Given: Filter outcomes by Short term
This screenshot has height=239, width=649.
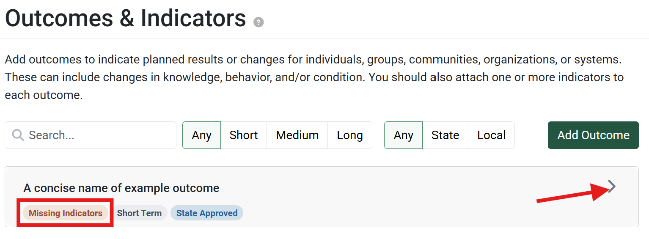Looking at the screenshot, I should (244, 135).
